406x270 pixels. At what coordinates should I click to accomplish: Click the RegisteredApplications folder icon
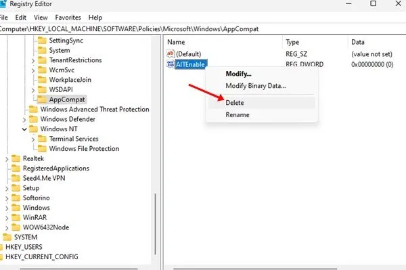[16, 168]
